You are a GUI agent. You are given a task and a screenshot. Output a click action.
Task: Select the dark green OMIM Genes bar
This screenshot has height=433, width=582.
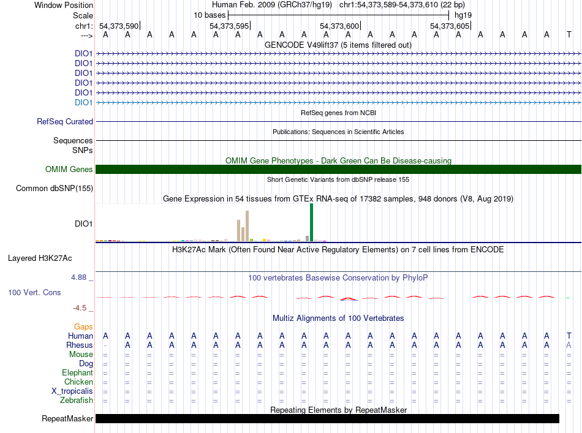coord(338,170)
